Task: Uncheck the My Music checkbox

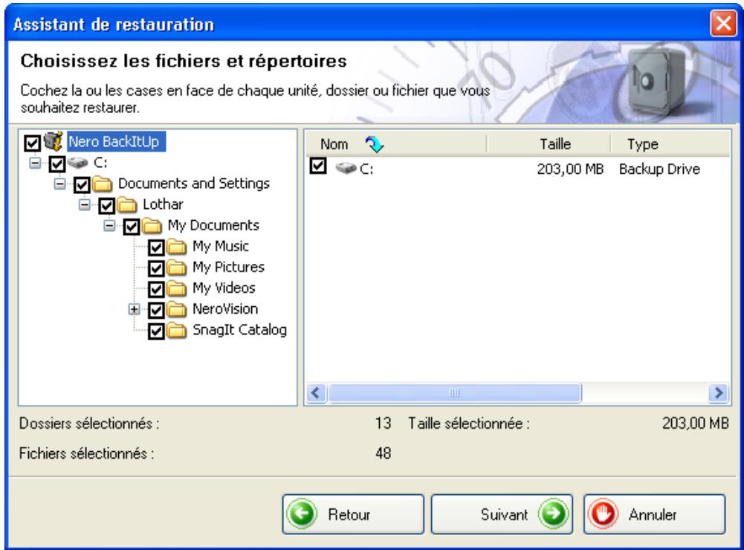Action: (156, 247)
